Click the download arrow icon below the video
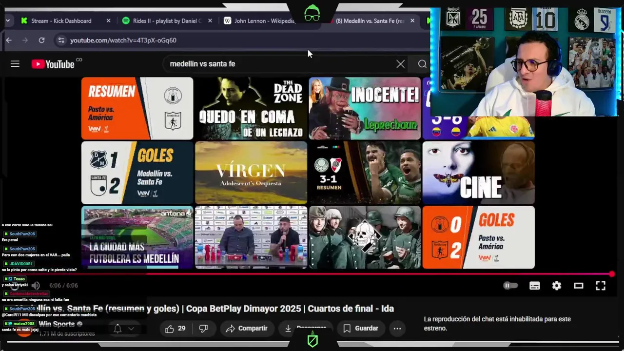 [x=288, y=329]
